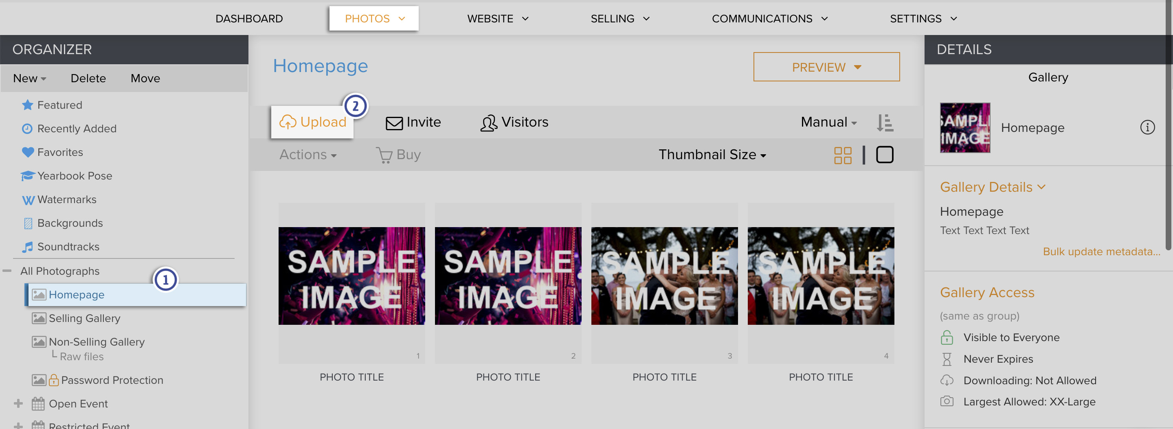Open the WEBSITE menu
The image size is (1173, 429).
[498, 19]
